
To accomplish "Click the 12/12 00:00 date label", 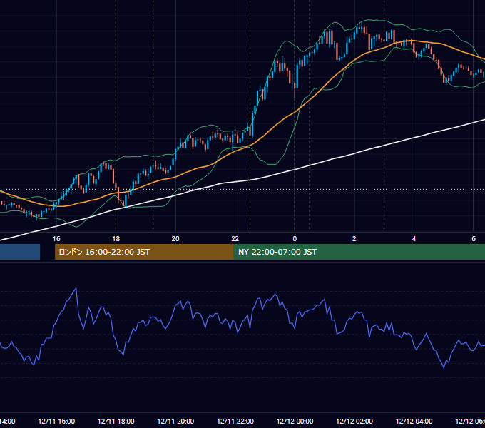I will [x=295, y=421].
